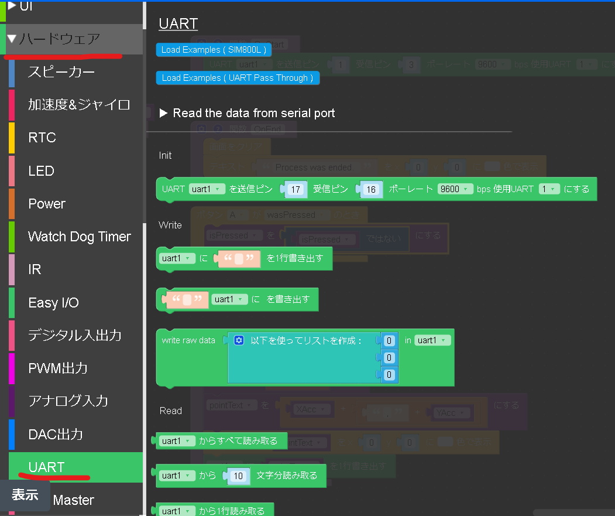Click the Write section label
This screenshot has height=516, width=615.
point(170,225)
